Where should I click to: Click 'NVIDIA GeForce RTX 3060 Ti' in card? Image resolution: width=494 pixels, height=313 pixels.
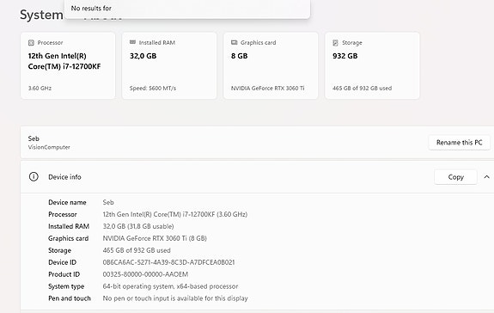tap(267, 89)
